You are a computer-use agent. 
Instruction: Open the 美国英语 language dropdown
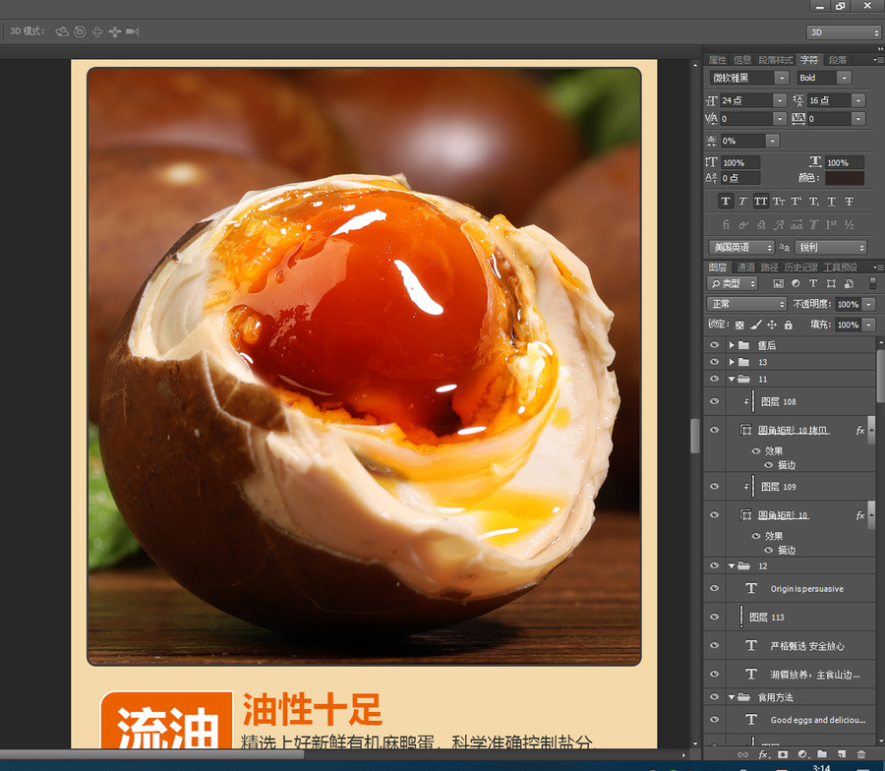coord(740,247)
